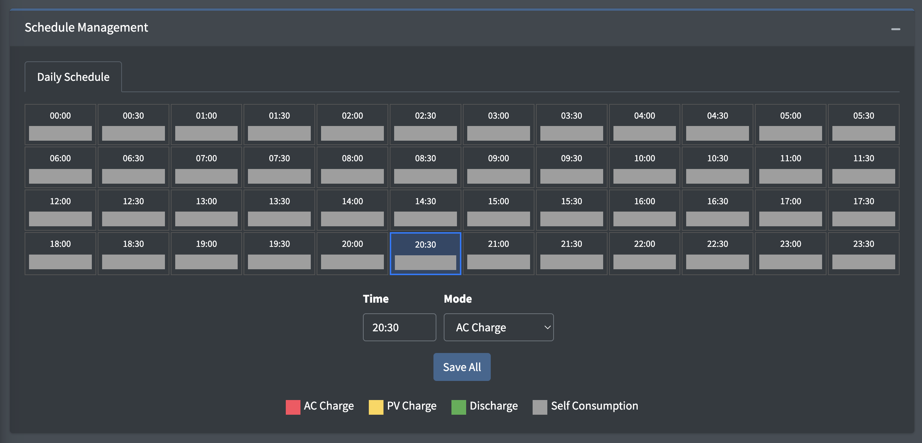Screen dimensions: 922x443
Task: Pick the 18:00 schedule slot
Action: 60,253
